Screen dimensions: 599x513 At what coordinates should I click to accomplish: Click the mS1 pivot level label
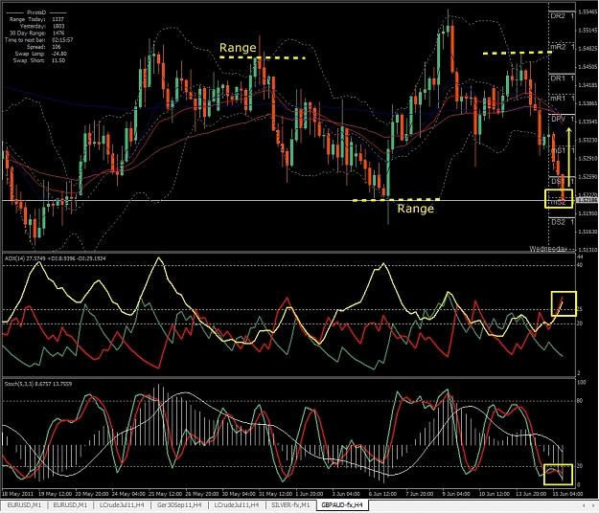[x=558, y=150]
